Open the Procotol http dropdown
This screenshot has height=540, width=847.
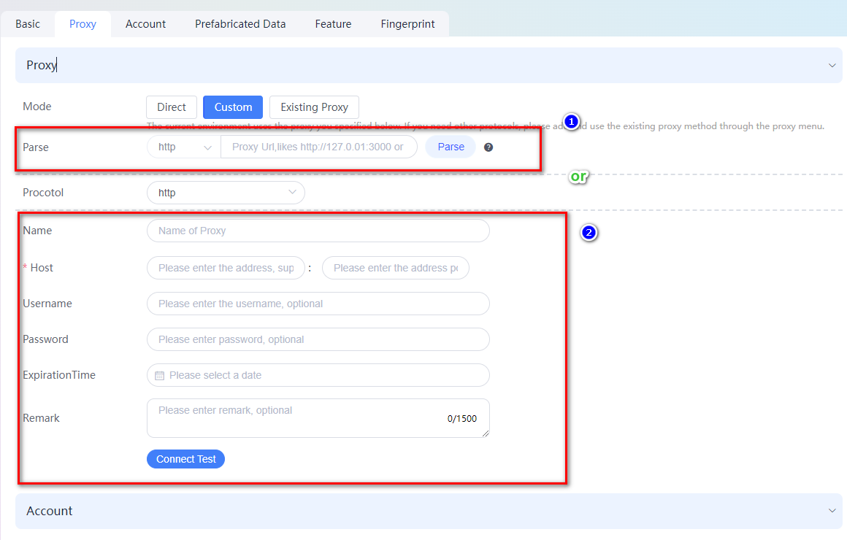(226, 193)
